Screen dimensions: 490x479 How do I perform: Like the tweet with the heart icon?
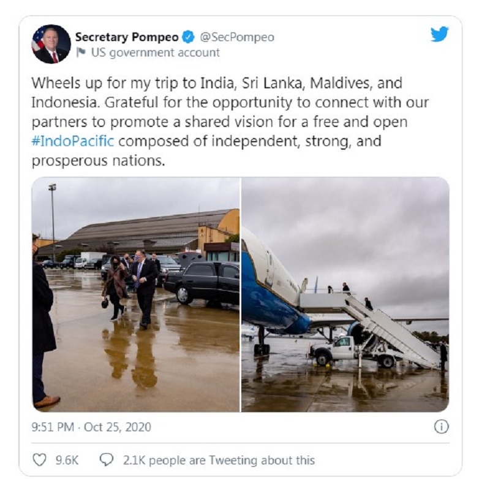pyautogui.click(x=40, y=460)
